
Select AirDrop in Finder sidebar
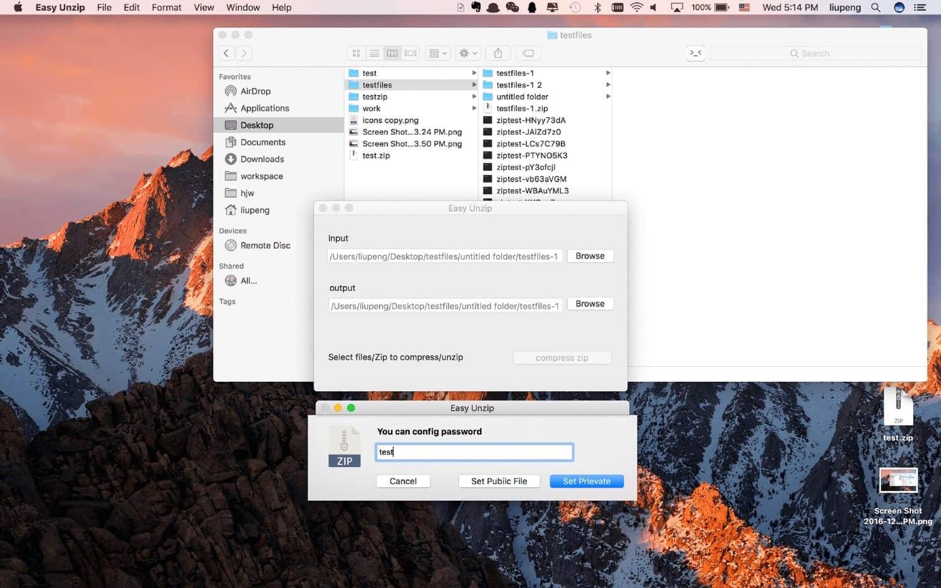[x=256, y=91]
